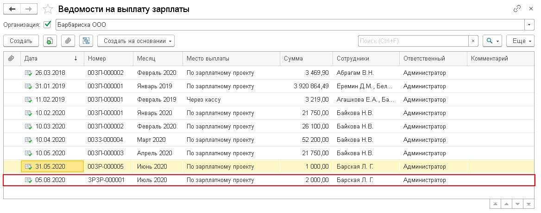Expand the Барбариска ООО organization dropdown

[x=529, y=25]
